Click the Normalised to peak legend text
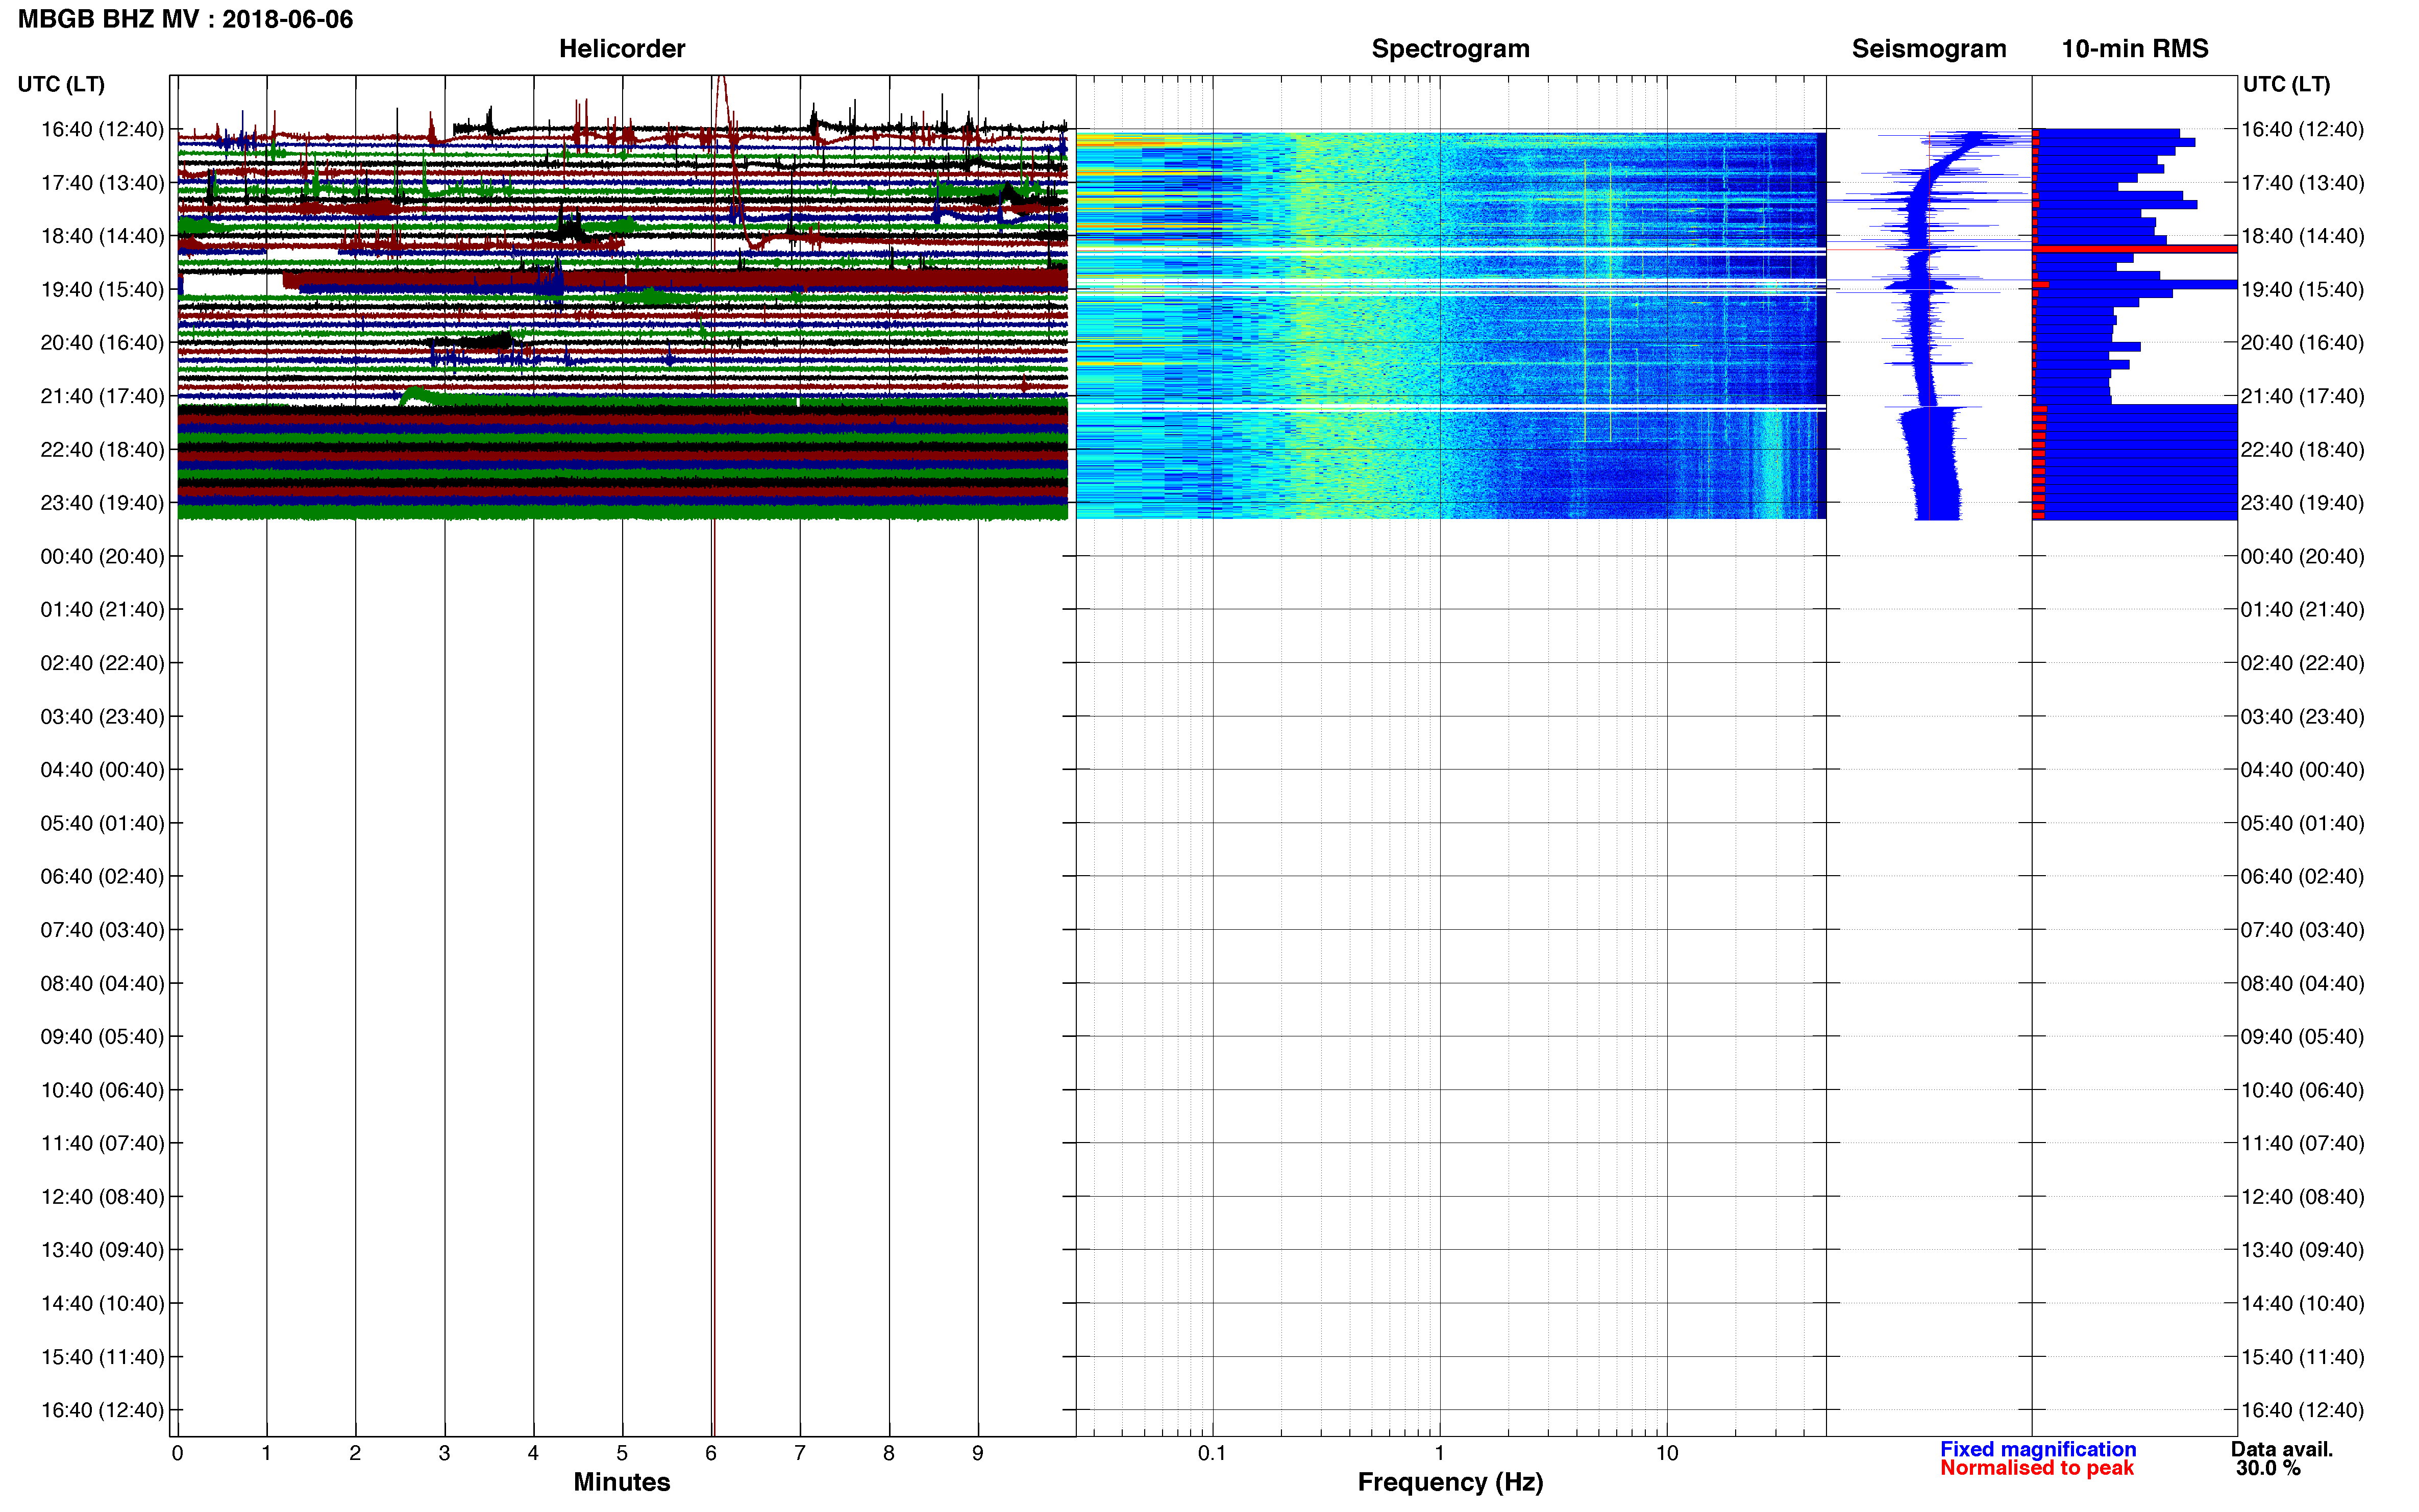The height and width of the screenshot is (1512, 2419). (x=2036, y=1468)
